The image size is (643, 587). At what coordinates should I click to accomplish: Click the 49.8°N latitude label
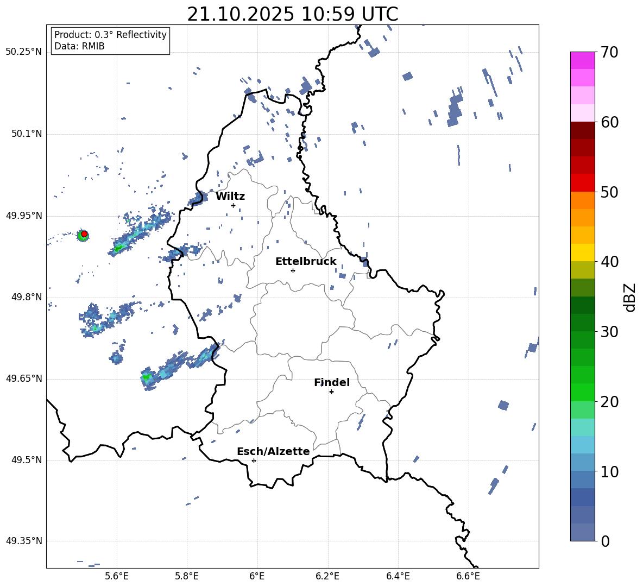tap(27, 297)
